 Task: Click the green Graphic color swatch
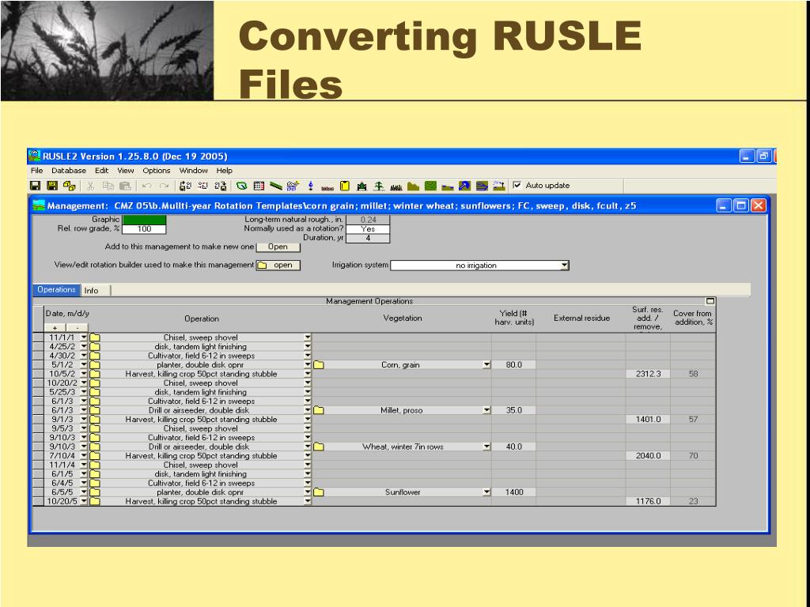coord(144,220)
